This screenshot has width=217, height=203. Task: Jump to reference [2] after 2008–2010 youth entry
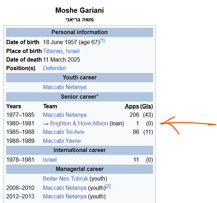(108, 186)
